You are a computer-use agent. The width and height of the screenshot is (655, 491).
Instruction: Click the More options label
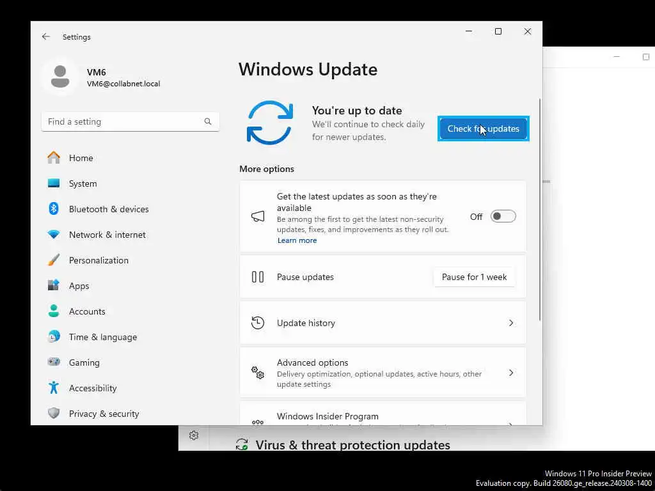click(x=267, y=169)
